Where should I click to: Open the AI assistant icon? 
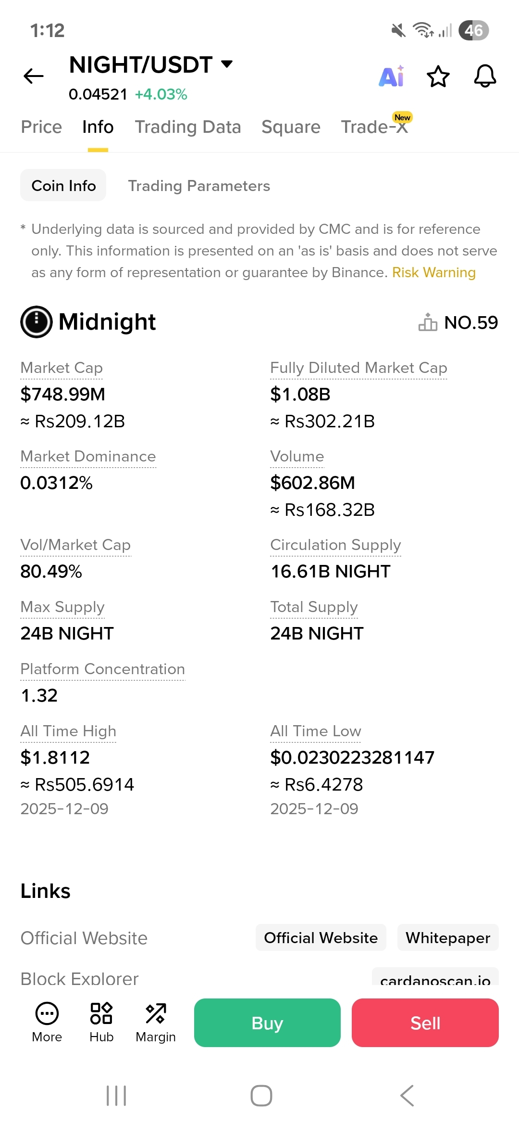[x=392, y=77]
